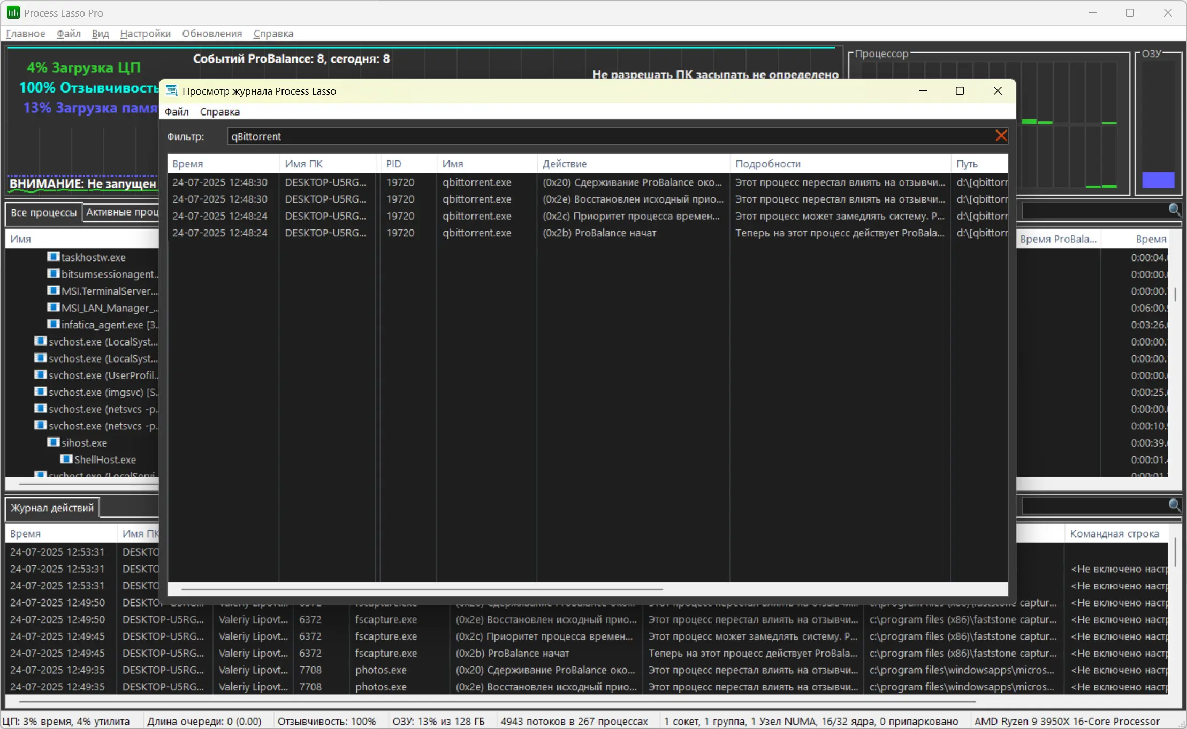Viewport: 1187px width, 729px height.
Task: Sort log by Действие column header
Action: (565, 164)
